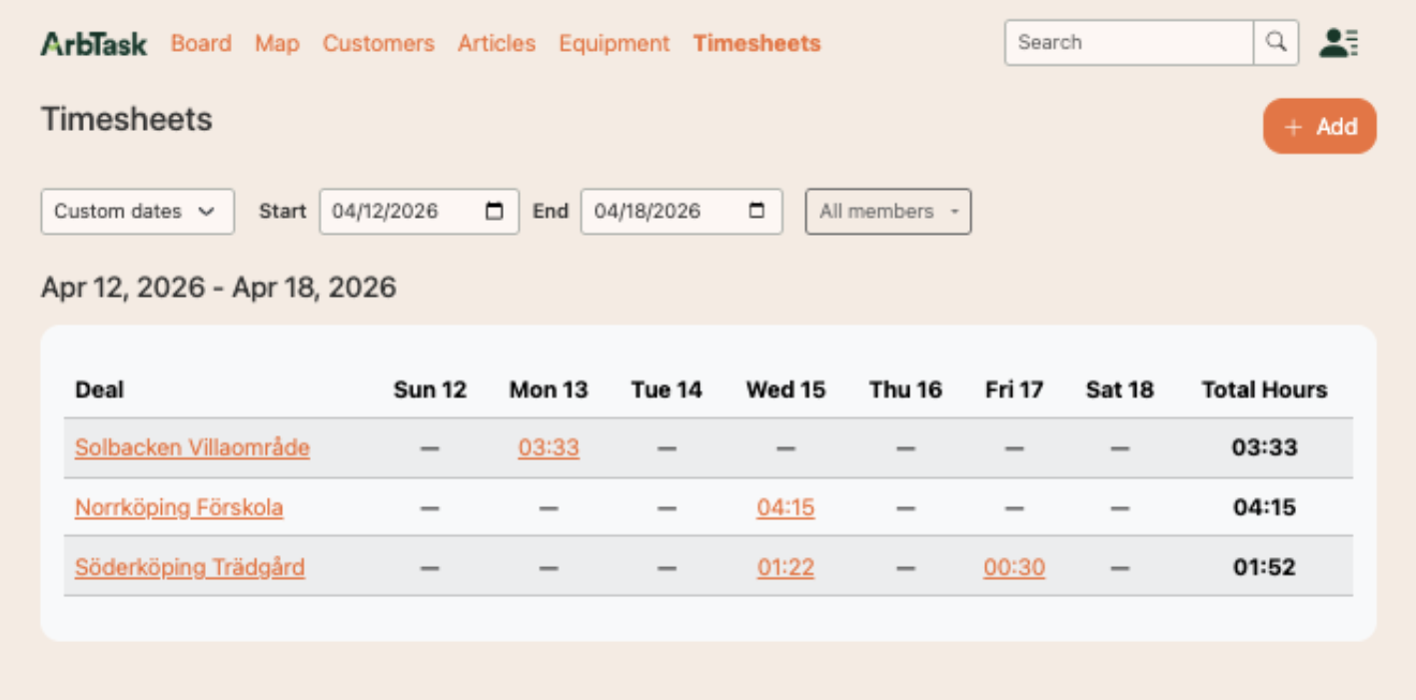This screenshot has width=1416, height=700.
Task: Click the Sat 18 column header
Action: point(1119,389)
